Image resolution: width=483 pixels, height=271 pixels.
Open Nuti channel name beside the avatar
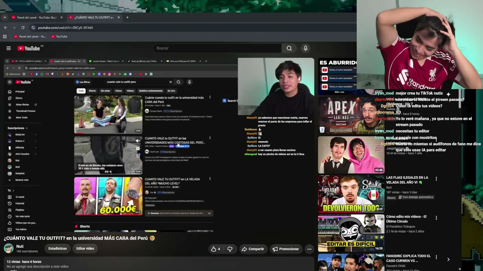coord(20,247)
